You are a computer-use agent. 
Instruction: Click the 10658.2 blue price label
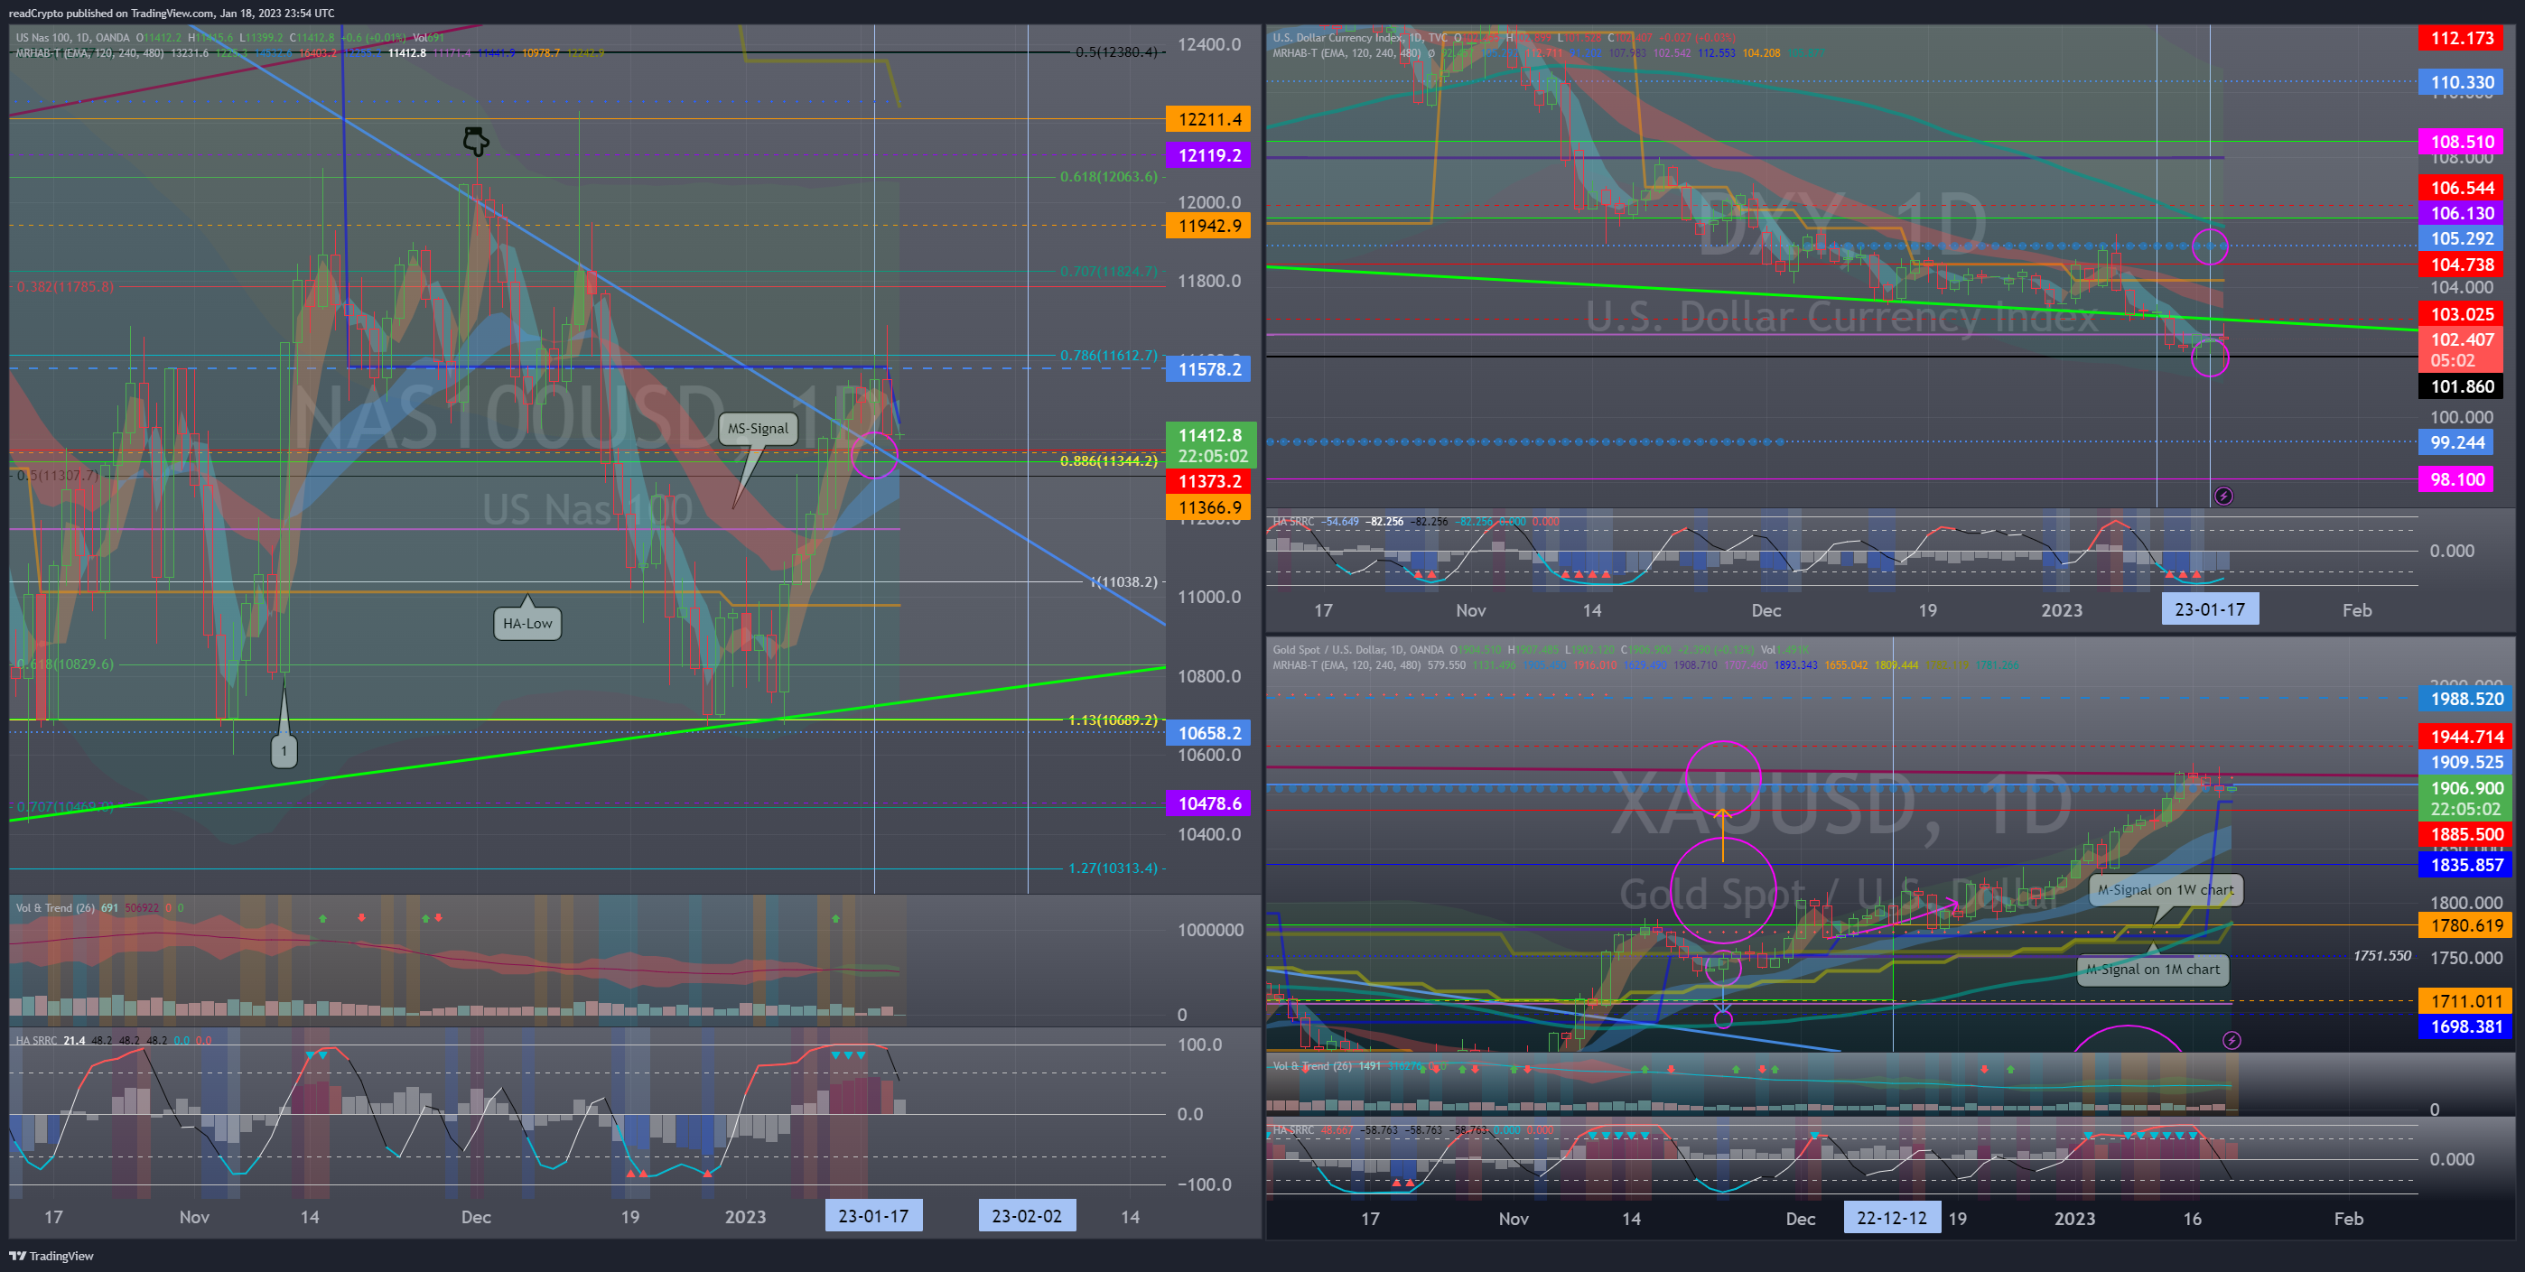1208,733
